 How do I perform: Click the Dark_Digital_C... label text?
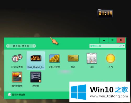click(x=36, y=67)
